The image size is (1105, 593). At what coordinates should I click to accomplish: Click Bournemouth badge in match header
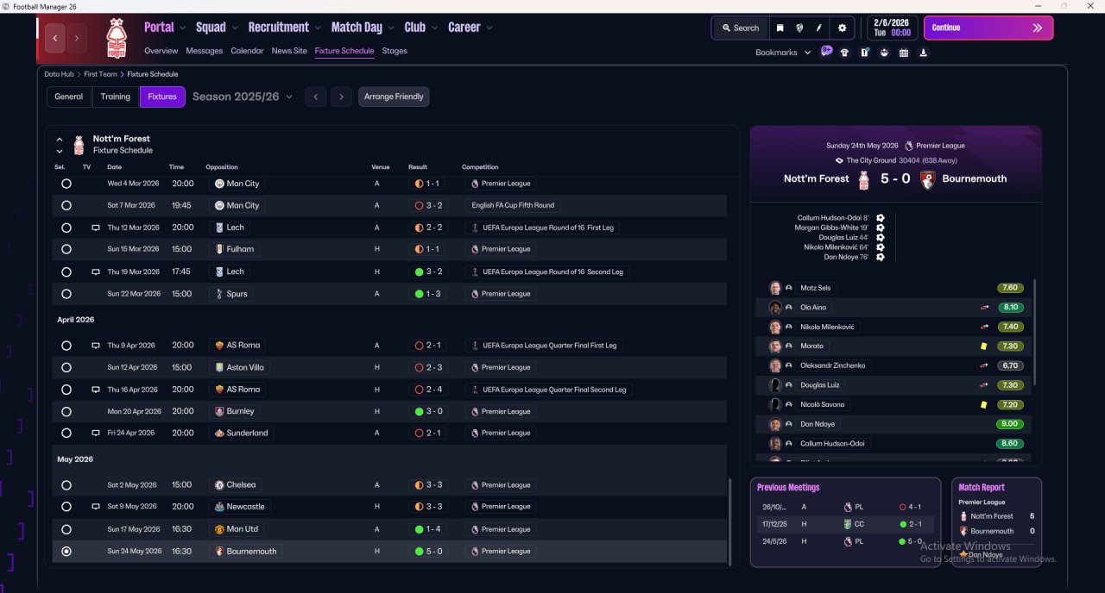928,179
